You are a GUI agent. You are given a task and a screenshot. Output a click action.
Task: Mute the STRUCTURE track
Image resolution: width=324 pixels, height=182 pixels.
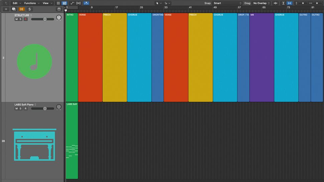pyautogui.click(x=16, y=19)
